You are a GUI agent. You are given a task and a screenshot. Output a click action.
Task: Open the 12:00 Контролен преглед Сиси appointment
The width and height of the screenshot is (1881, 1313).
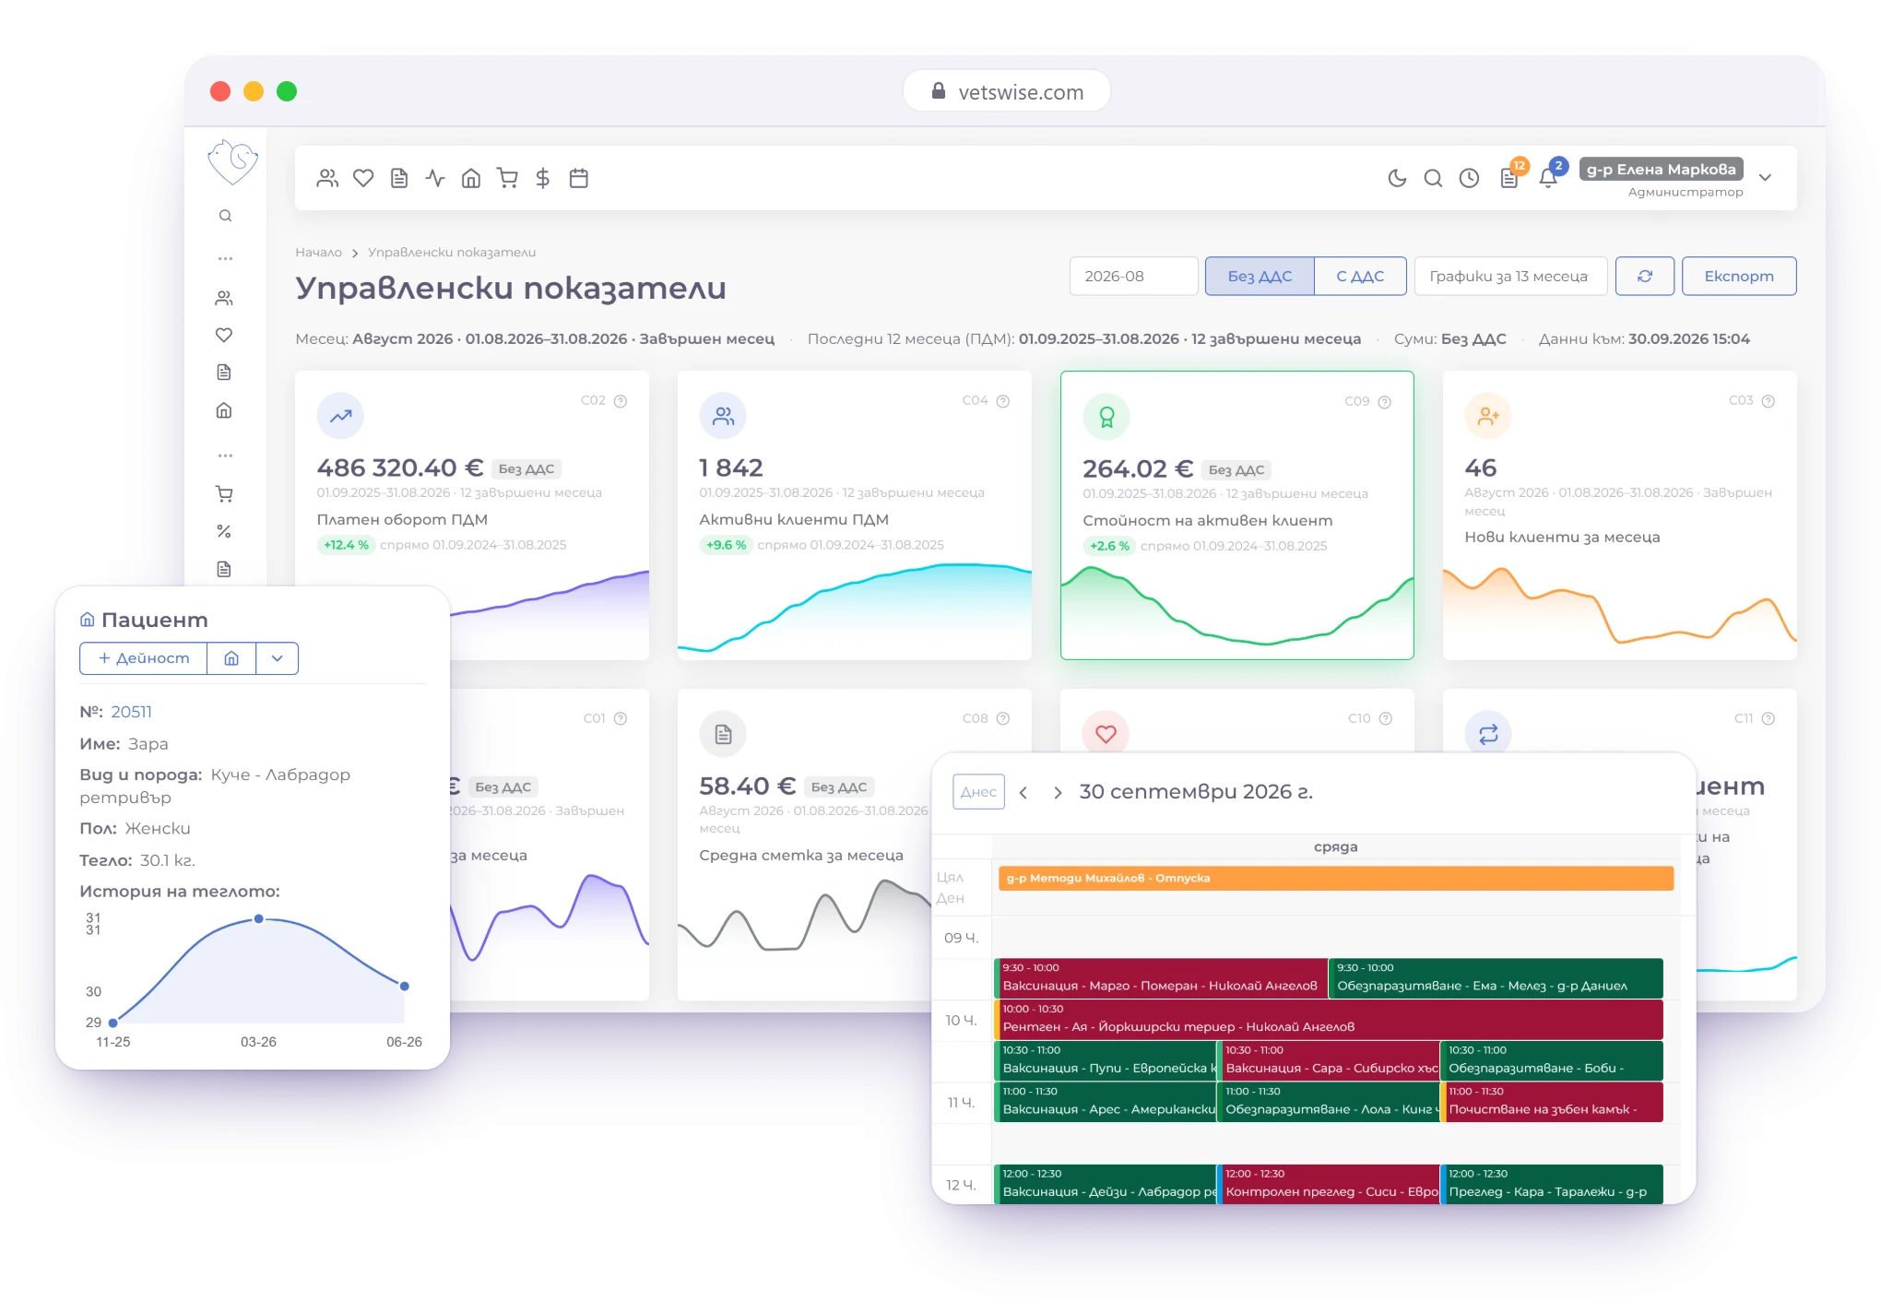click(1329, 1184)
